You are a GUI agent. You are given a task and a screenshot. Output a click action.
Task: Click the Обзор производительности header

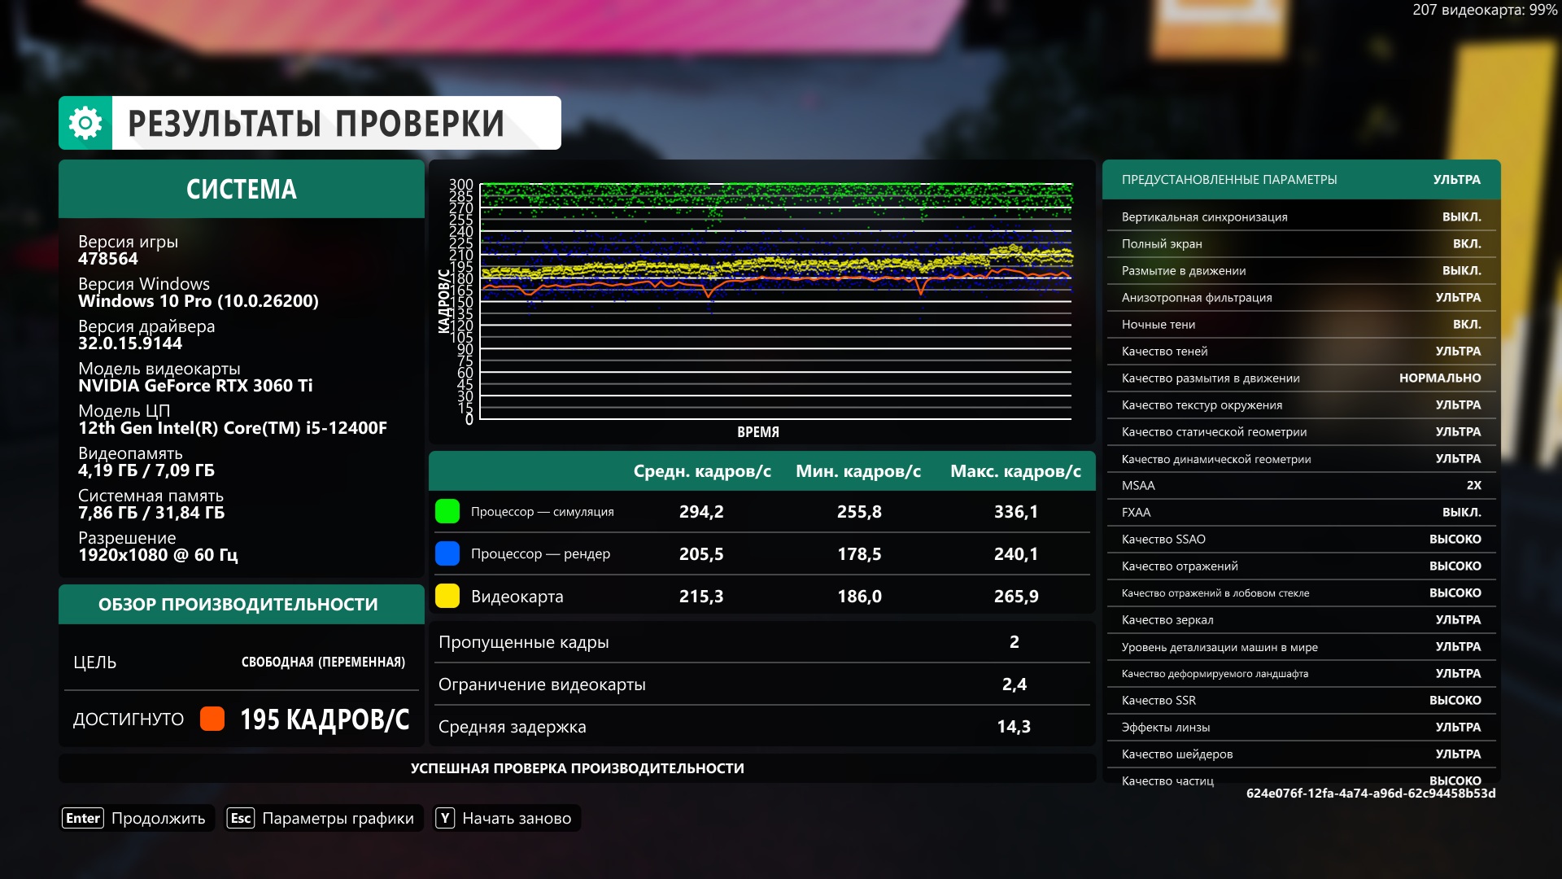(x=238, y=605)
